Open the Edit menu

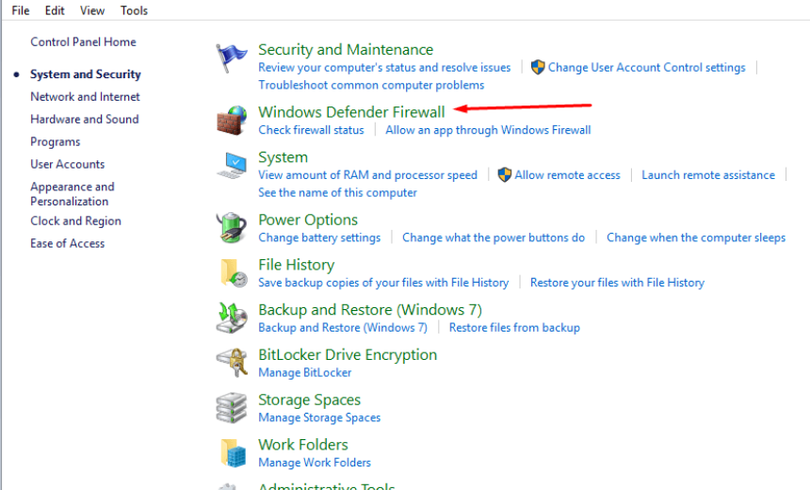tap(55, 10)
